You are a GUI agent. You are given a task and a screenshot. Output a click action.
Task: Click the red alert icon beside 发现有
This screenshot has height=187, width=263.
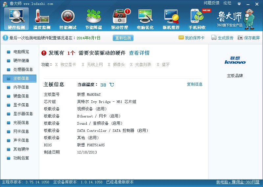click(x=44, y=53)
